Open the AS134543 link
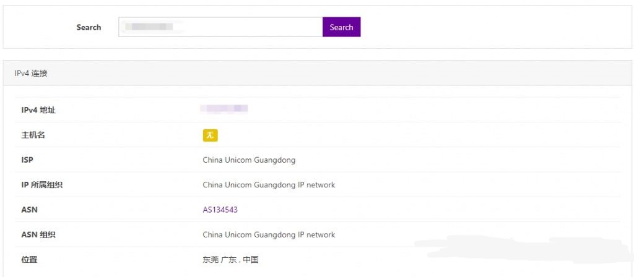The height and width of the screenshot is (277, 634). click(220, 210)
